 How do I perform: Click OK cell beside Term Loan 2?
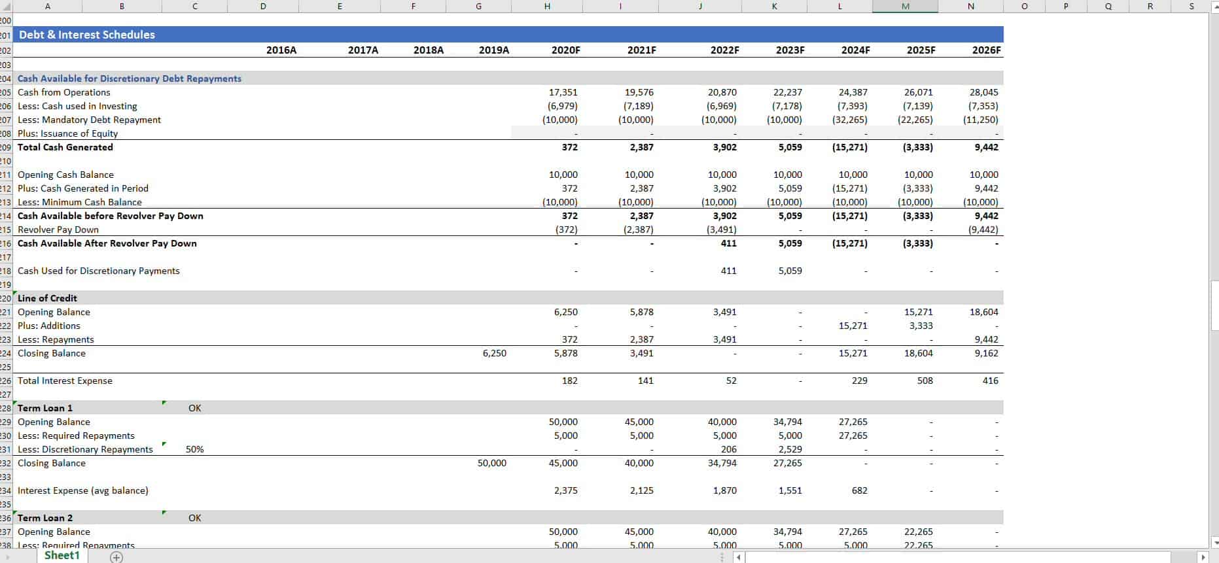coord(194,518)
